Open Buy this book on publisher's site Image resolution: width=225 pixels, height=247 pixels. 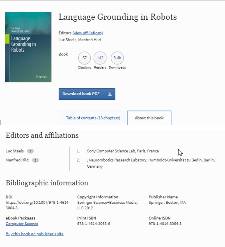pyautogui.click(x=34, y=234)
